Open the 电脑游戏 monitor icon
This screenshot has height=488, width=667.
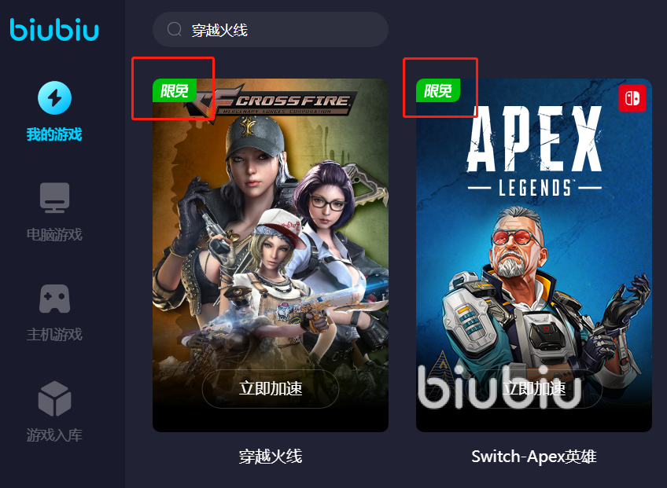point(54,198)
